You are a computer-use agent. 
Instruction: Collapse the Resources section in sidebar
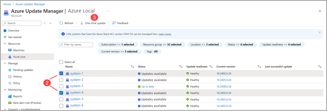5,44
